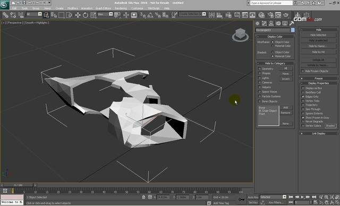Toggle the Angle Snap icon
This screenshot has width=340, height=206.
[x=150, y=15]
